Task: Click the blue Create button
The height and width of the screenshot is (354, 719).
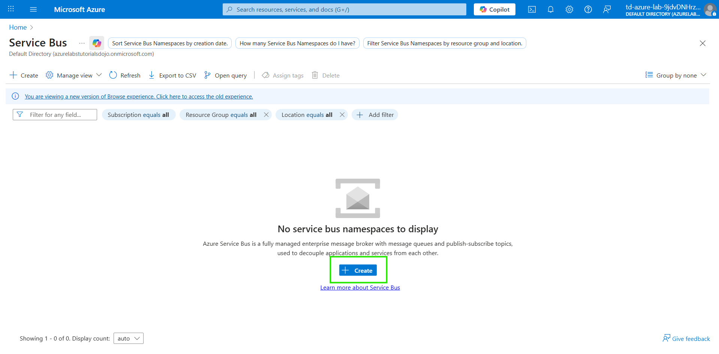Action: coord(358,270)
